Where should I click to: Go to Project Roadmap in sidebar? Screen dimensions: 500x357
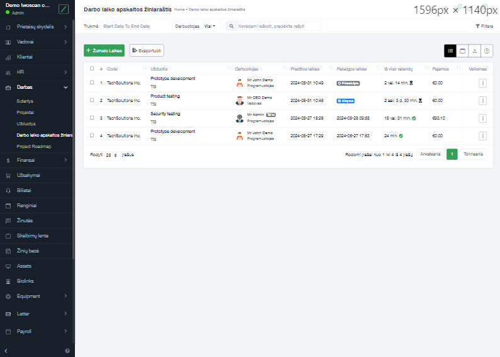[33, 146]
